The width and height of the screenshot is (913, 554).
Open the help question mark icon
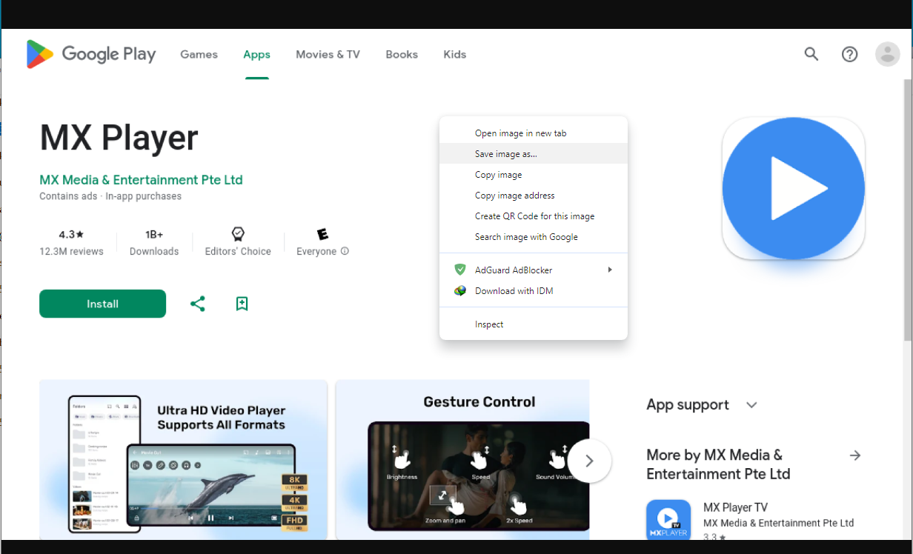849,54
